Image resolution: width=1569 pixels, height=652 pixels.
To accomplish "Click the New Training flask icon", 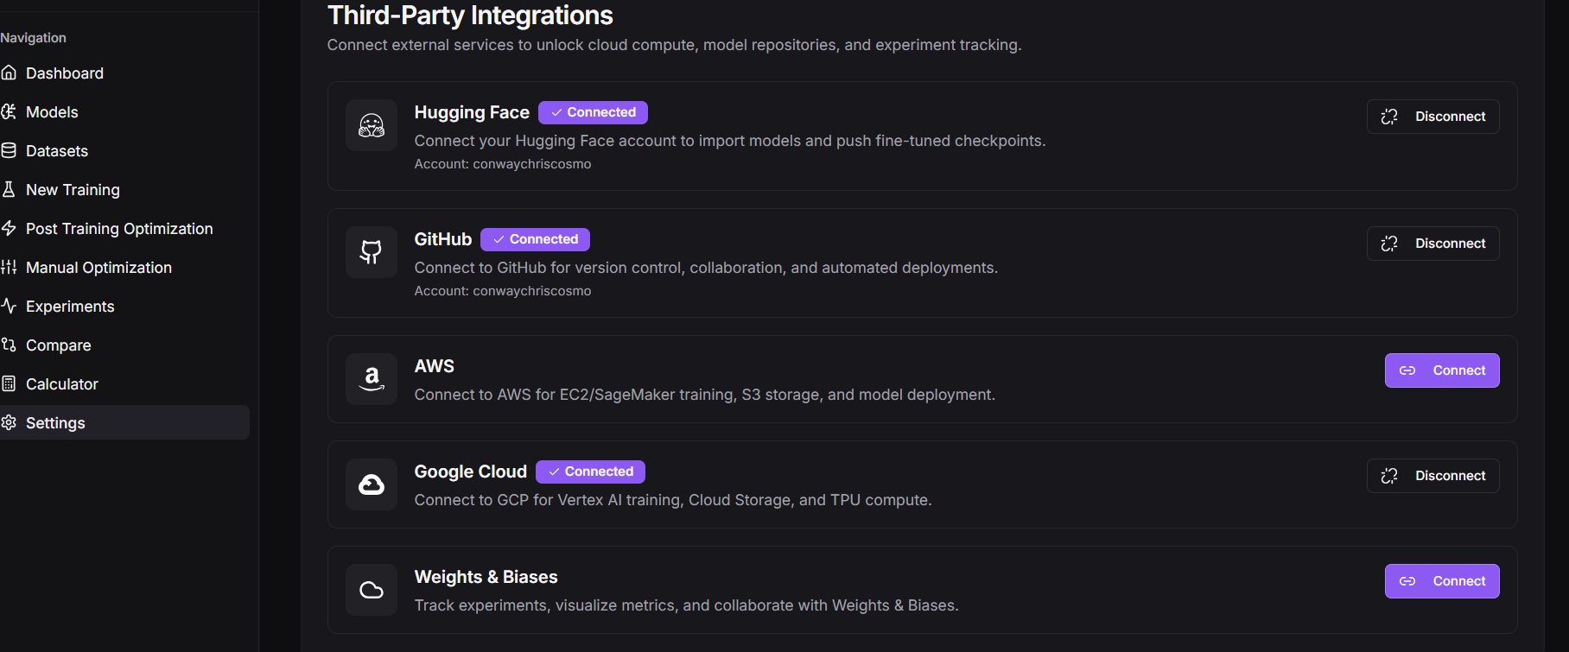I will [x=9, y=189].
